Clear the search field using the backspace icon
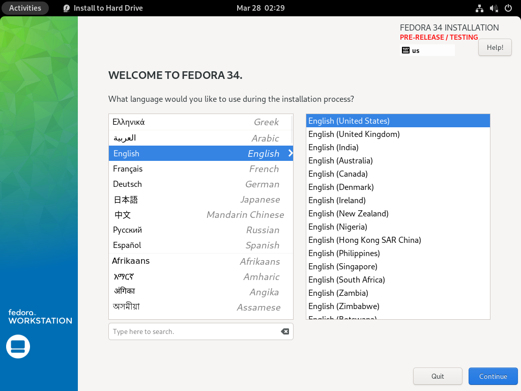Viewport: 521px width, 391px height. tap(285, 331)
